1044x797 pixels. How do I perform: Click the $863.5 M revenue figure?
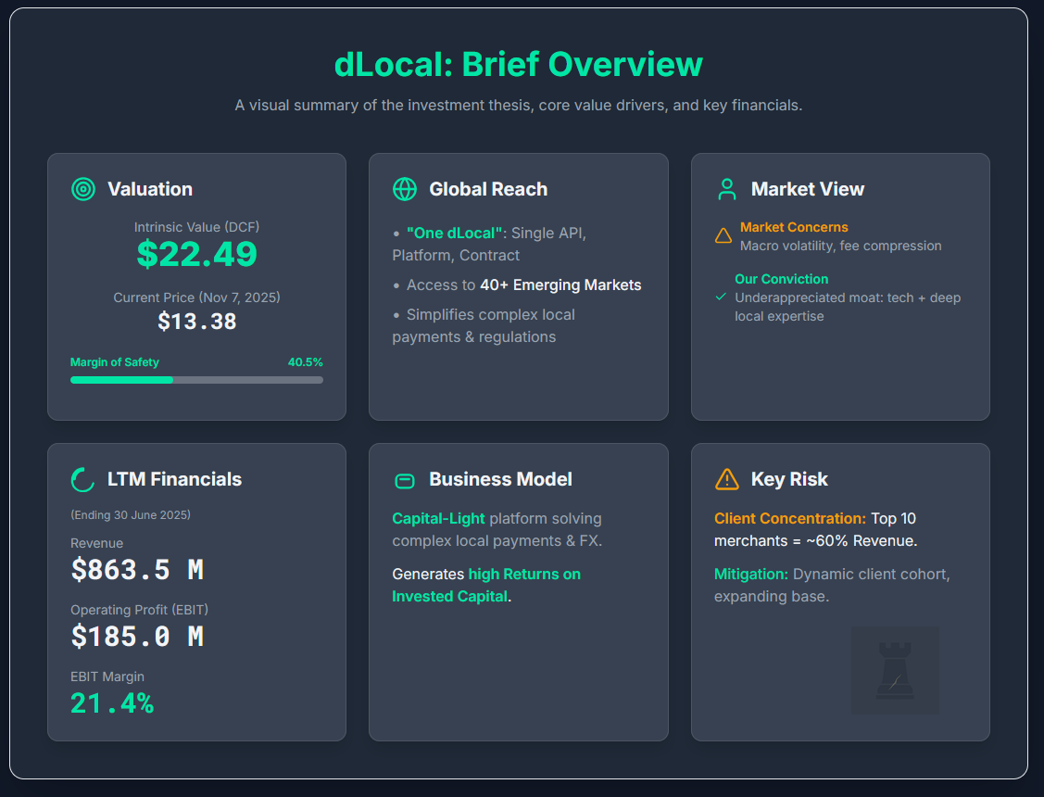point(137,570)
